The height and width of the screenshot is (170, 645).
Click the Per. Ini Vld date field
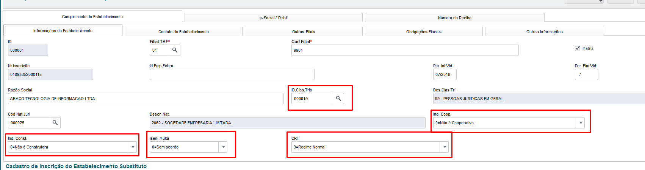point(445,74)
